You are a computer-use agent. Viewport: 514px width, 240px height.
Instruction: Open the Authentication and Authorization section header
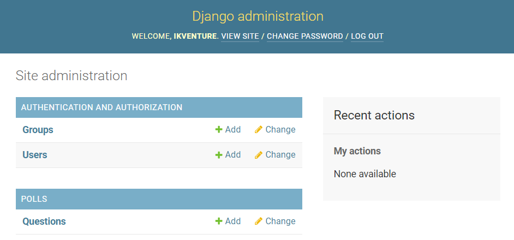point(101,107)
